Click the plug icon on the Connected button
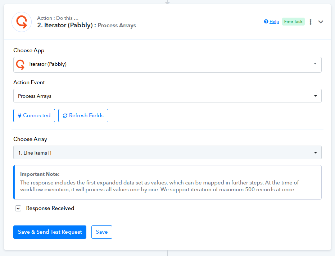This screenshot has width=335, height=256. point(19,116)
